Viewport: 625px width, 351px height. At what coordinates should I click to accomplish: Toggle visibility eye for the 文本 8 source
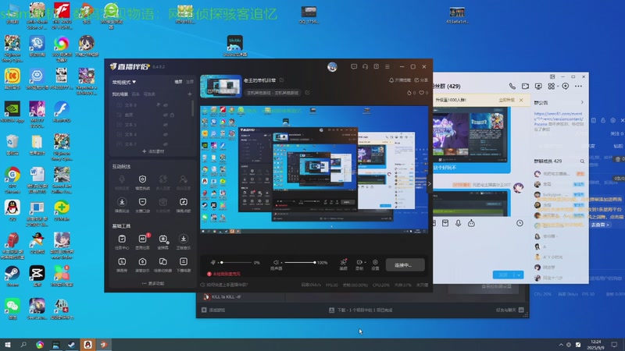(x=166, y=105)
